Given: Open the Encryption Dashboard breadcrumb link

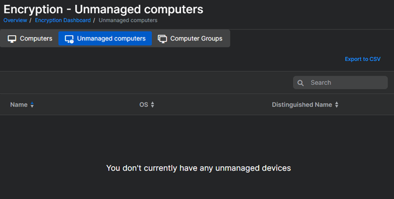Looking at the screenshot, I should click(x=62, y=20).
